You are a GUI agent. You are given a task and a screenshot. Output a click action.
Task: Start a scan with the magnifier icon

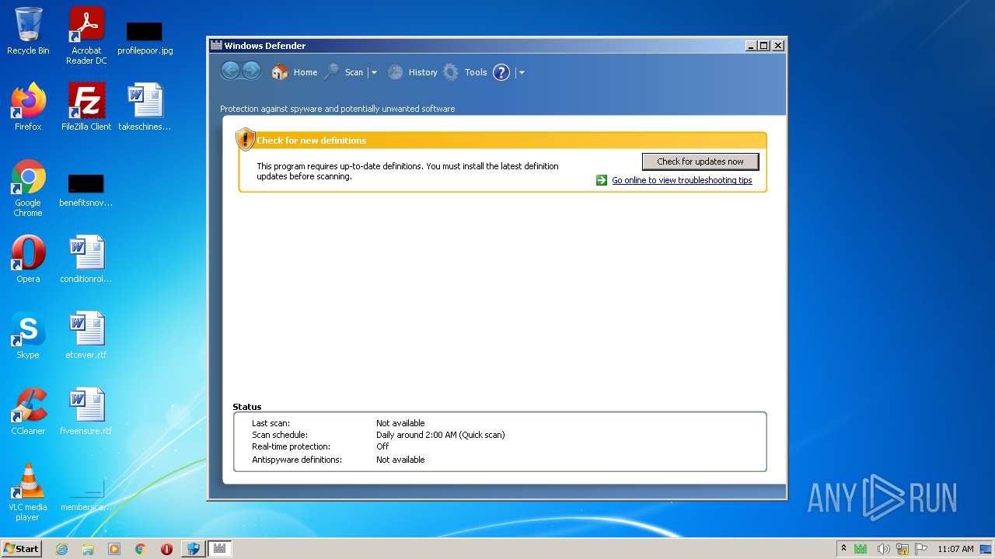(332, 72)
